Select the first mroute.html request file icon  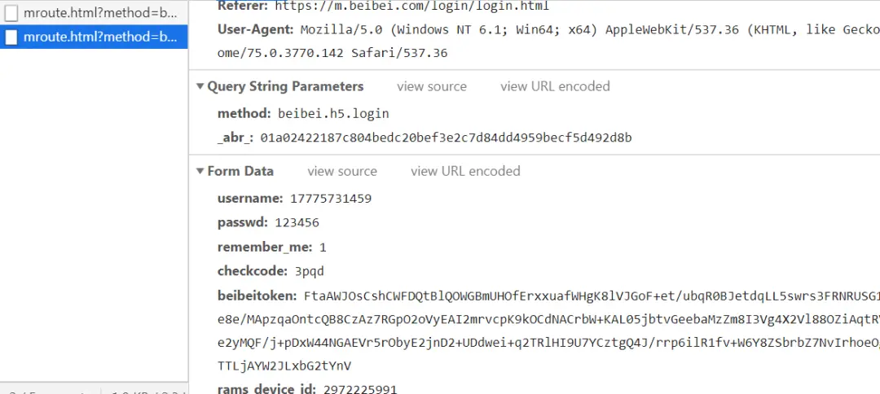pos(11,13)
